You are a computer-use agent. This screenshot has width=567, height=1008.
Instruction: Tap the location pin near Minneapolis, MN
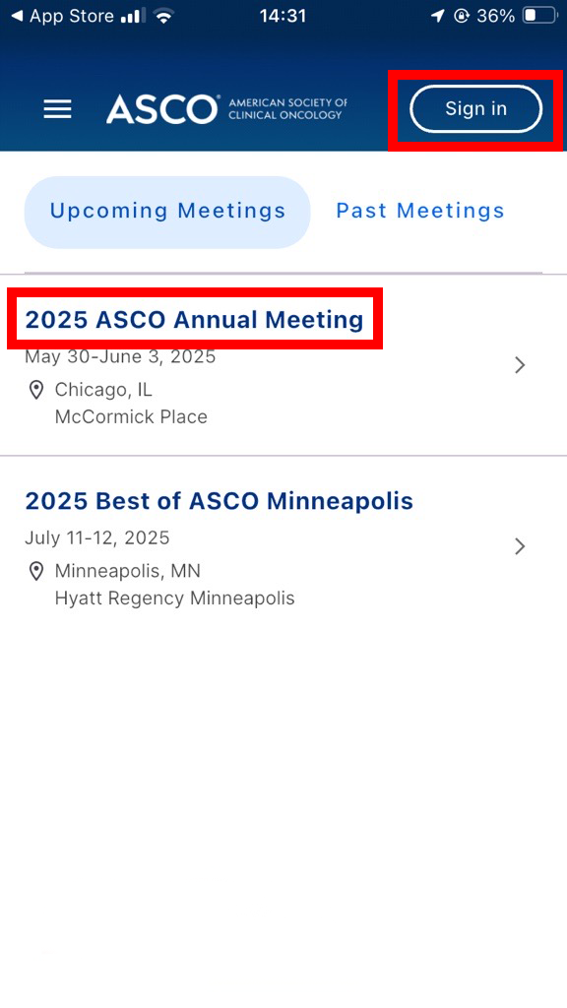[x=36, y=571]
